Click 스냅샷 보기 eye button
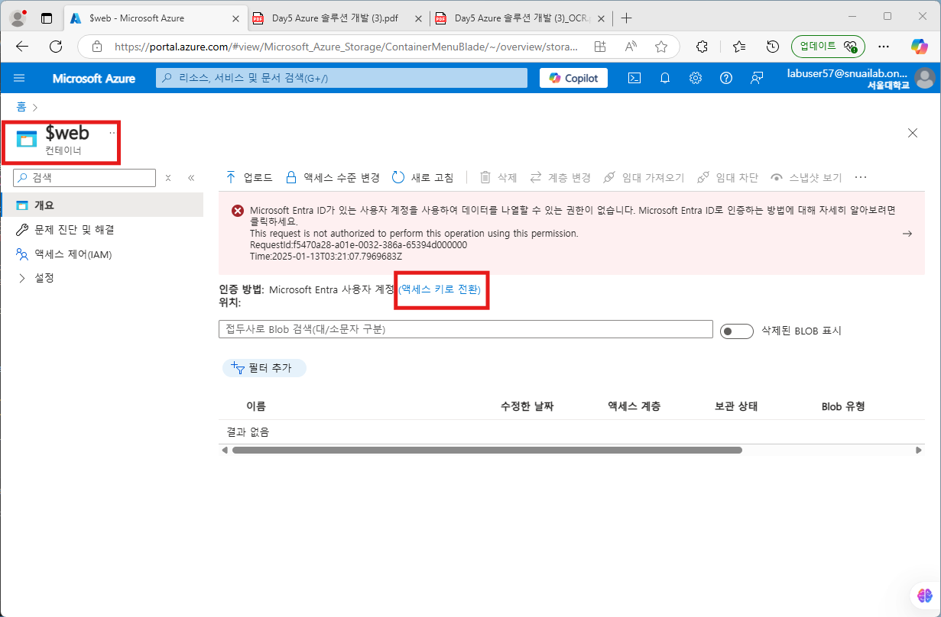The width and height of the screenshot is (941, 617). [x=806, y=177]
